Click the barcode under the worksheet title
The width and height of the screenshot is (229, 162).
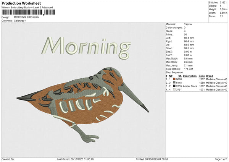(22, 13)
